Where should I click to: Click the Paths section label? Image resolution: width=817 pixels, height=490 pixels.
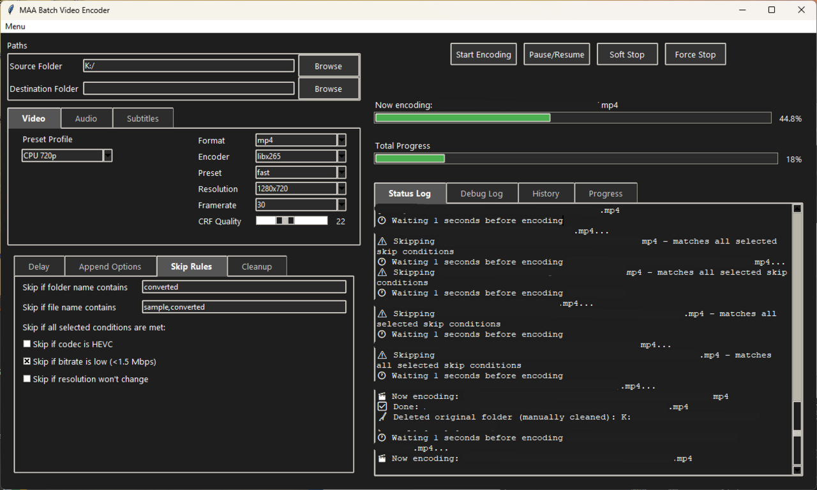click(x=17, y=46)
